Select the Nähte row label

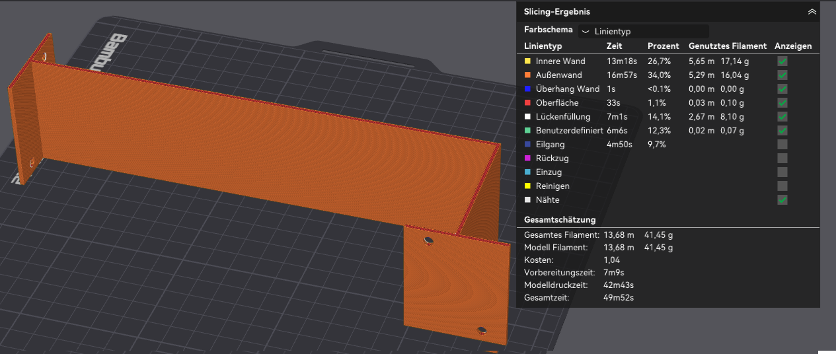pyautogui.click(x=548, y=200)
